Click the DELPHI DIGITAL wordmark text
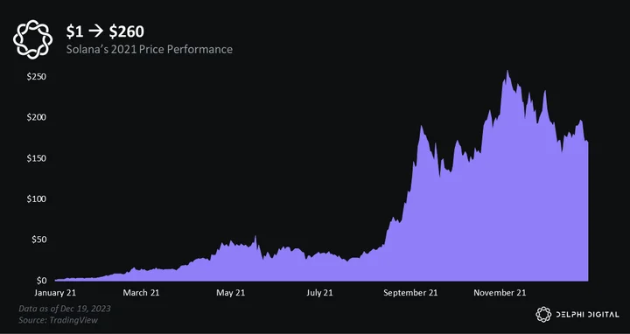Viewport: 630px width, 334px height. [x=587, y=315]
